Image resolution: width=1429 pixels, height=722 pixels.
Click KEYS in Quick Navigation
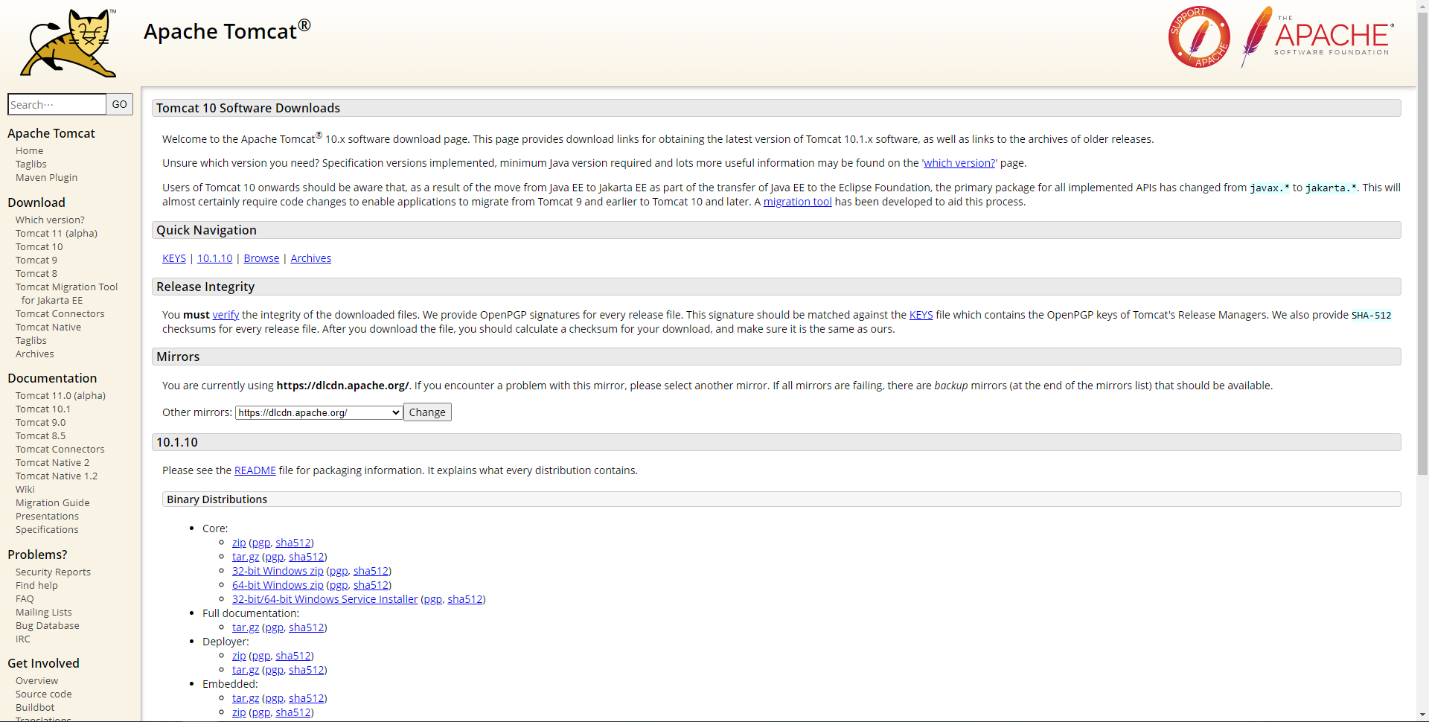pos(174,258)
